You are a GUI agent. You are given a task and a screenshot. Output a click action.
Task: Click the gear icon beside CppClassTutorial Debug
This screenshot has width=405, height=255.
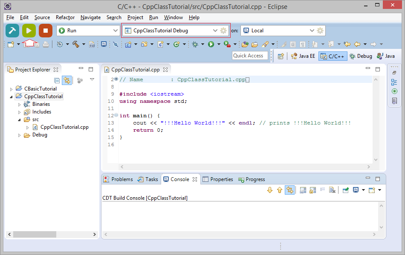pos(223,31)
